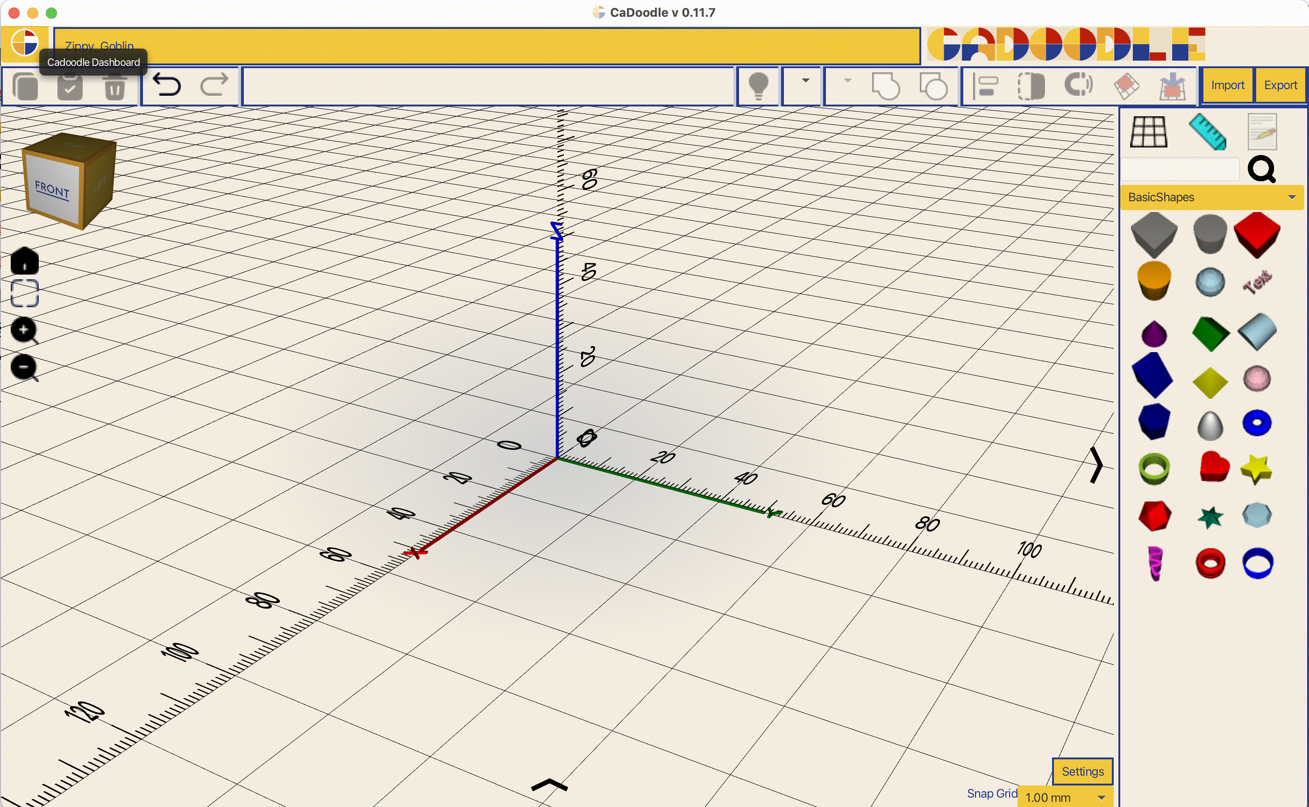Select the magenta spring coil shape
The width and height of the screenshot is (1309, 807).
[x=1154, y=564]
